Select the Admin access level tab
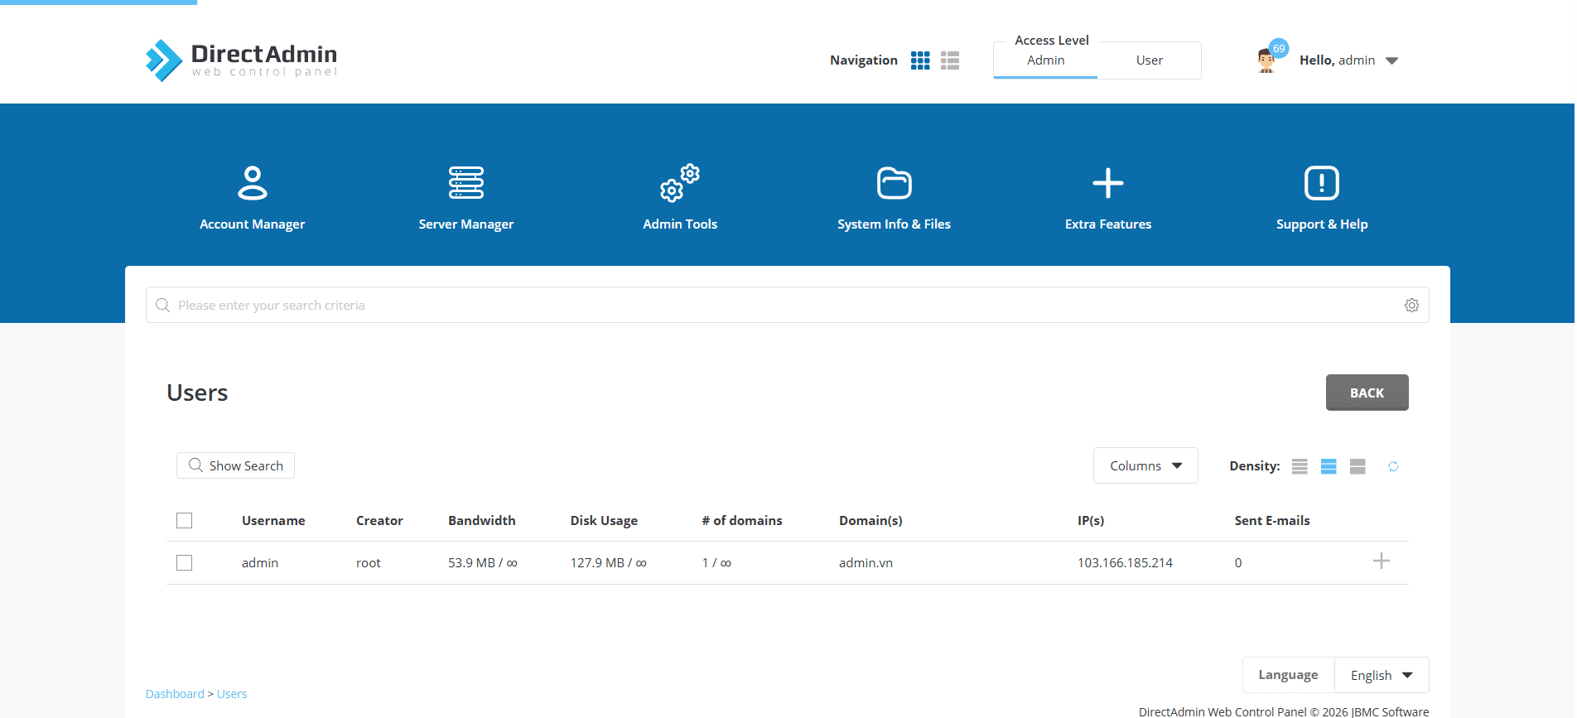The width and height of the screenshot is (1577, 718). pos(1045,60)
